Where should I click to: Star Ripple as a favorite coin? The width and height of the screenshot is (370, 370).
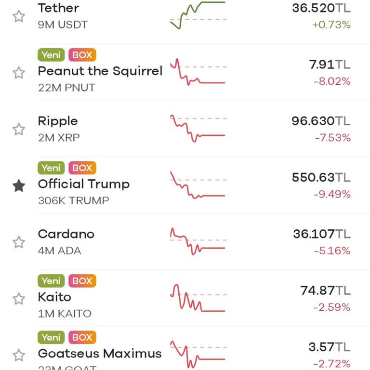click(x=19, y=129)
